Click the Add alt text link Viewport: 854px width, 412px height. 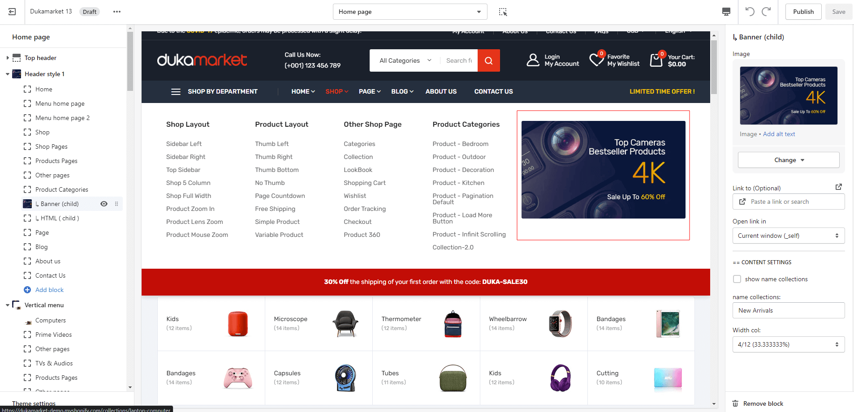(x=779, y=134)
